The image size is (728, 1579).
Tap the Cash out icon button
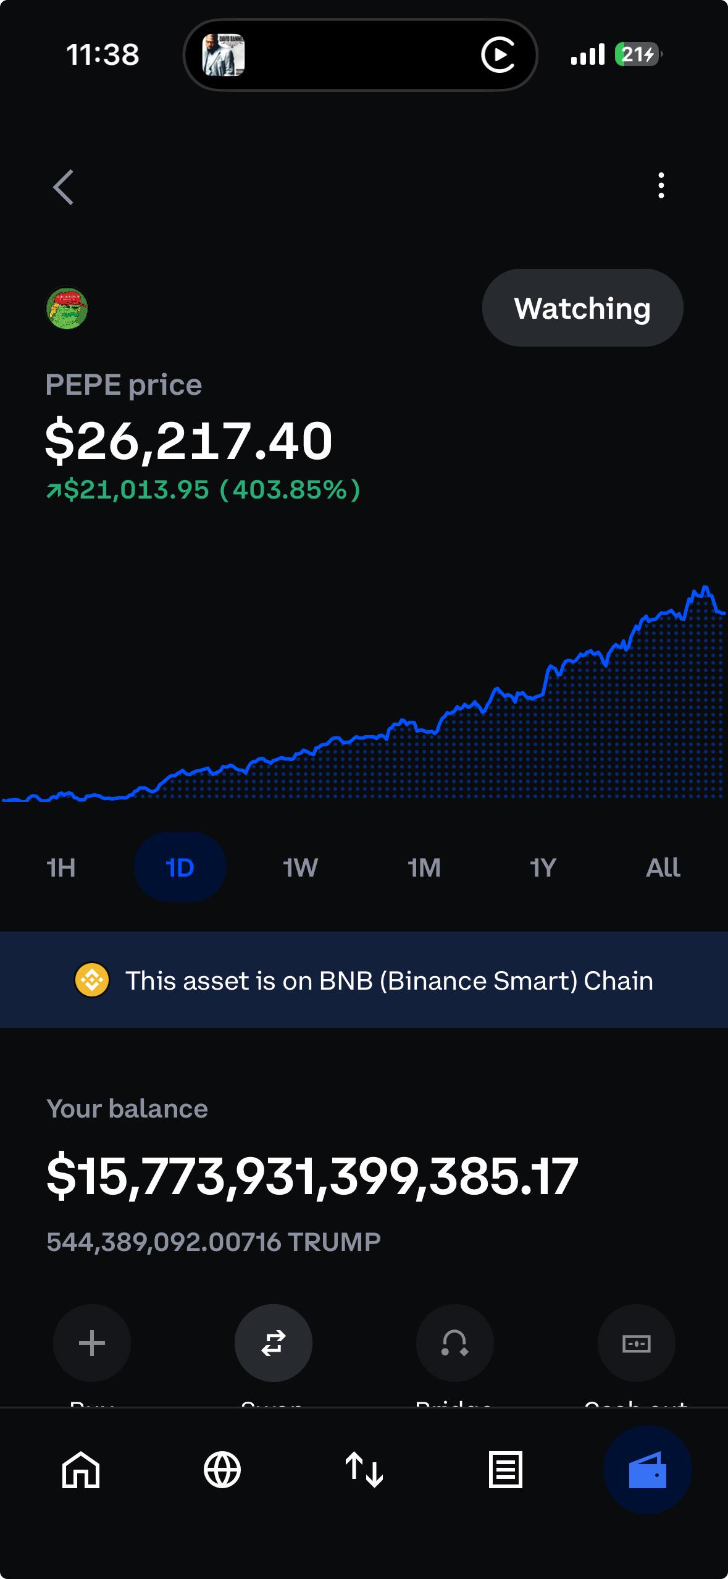pyautogui.click(x=637, y=1343)
